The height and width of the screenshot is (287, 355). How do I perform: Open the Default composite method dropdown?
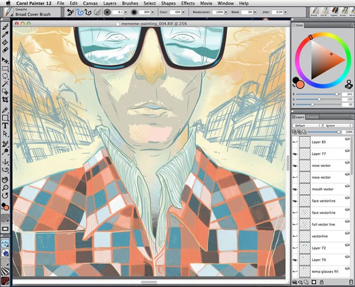coord(307,125)
